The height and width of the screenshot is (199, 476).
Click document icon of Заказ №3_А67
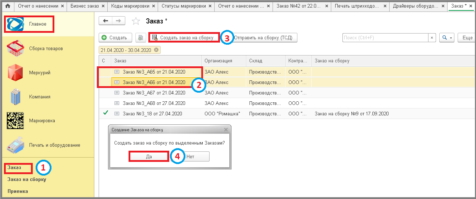coord(117,93)
